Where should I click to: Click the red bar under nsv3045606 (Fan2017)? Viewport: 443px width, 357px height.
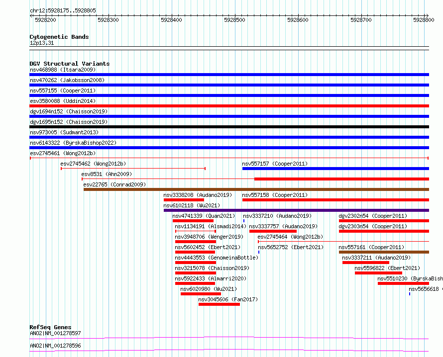219,304
